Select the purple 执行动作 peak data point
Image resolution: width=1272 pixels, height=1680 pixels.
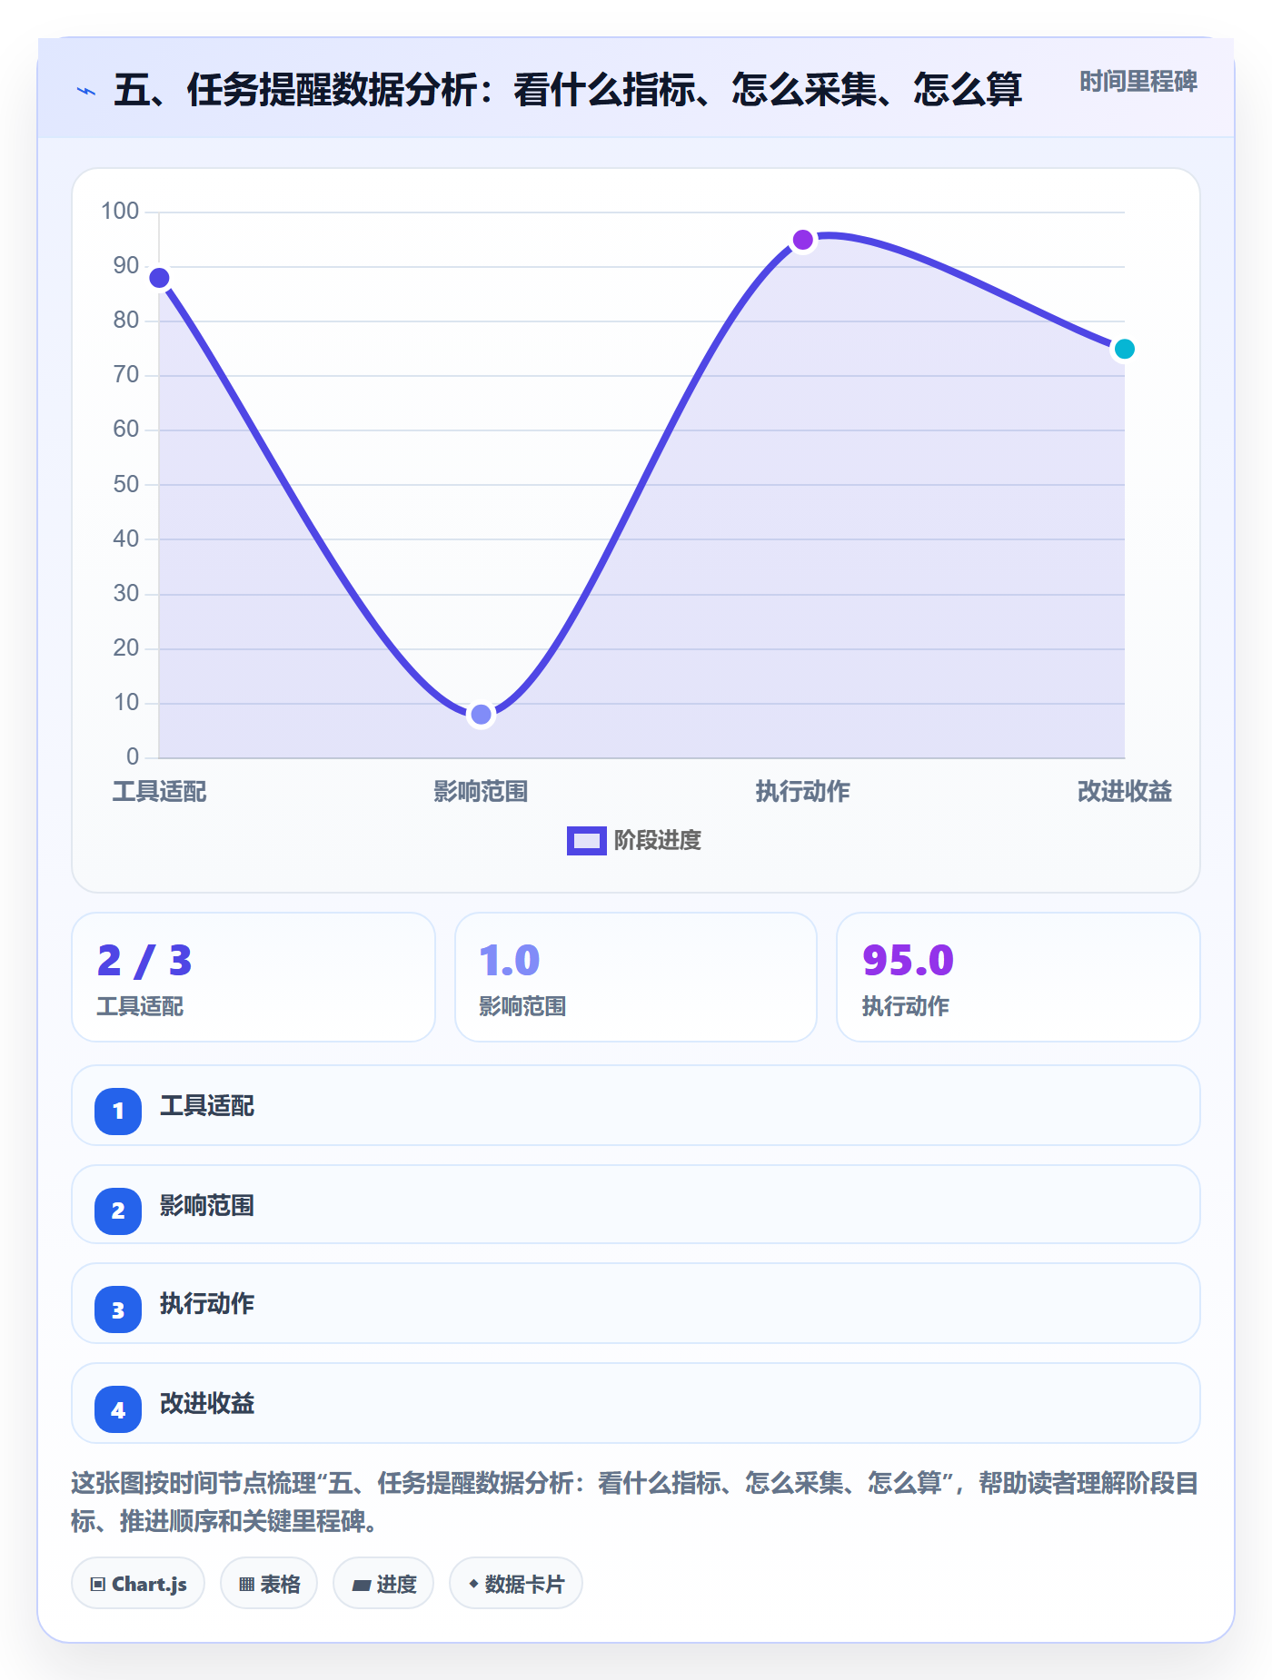coord(803,240)
